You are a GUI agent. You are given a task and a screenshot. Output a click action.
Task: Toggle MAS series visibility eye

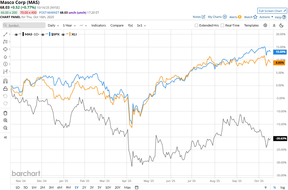tap(16, 34)
